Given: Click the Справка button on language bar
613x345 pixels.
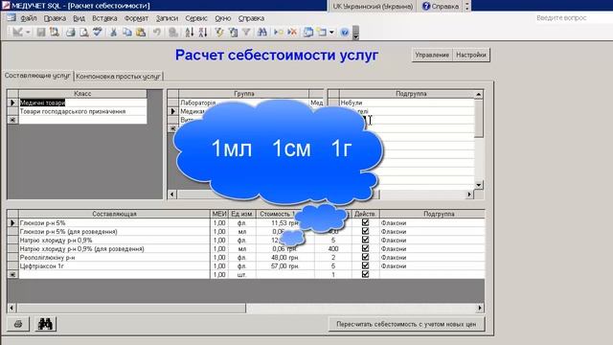Looking at the screenshot, I should pos(441,6).
